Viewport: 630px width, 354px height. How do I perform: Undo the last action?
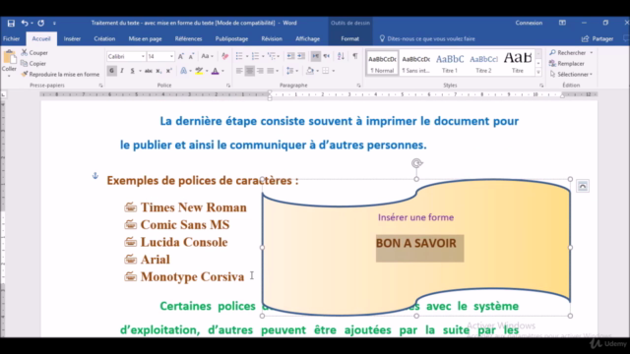click(x=25, y=24)
